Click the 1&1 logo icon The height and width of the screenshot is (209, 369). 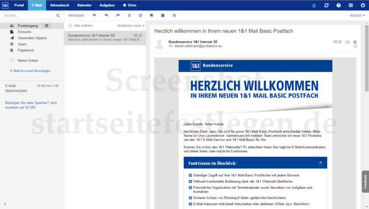click(x=5, y=5)
